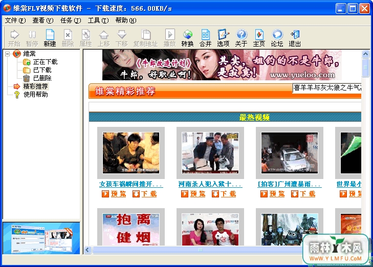Click the vertical scrollbar up arrow
This screenshot has height=267, width=373.
[366, 54]
